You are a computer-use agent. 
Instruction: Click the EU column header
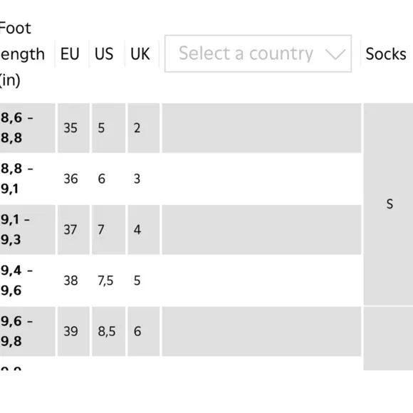(x=70, y=53)
